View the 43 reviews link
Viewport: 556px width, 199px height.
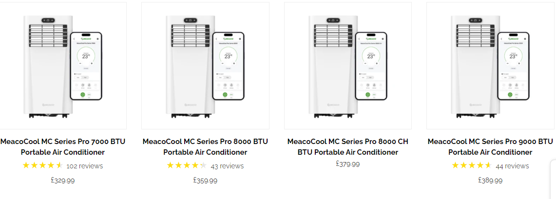(227, 166)
